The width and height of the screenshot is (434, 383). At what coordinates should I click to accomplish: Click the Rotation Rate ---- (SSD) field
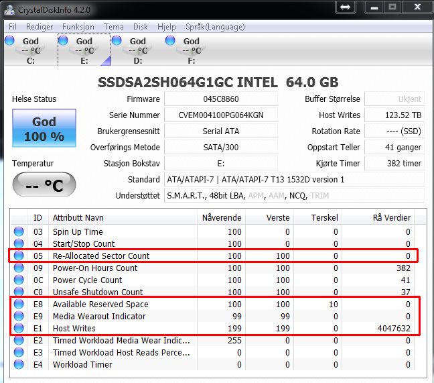click(x=394, y=131)
